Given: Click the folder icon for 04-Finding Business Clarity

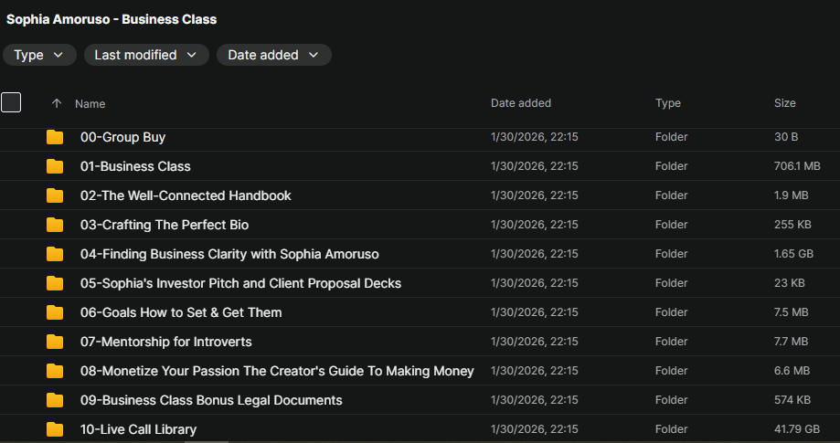Looking at the screenshot, I should (55, 254).
